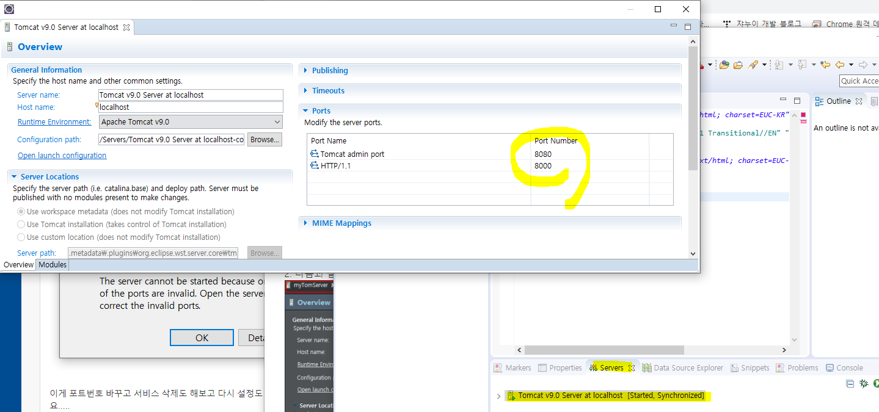Maximize the Tomcat server editor view

(x=688, y=27)
